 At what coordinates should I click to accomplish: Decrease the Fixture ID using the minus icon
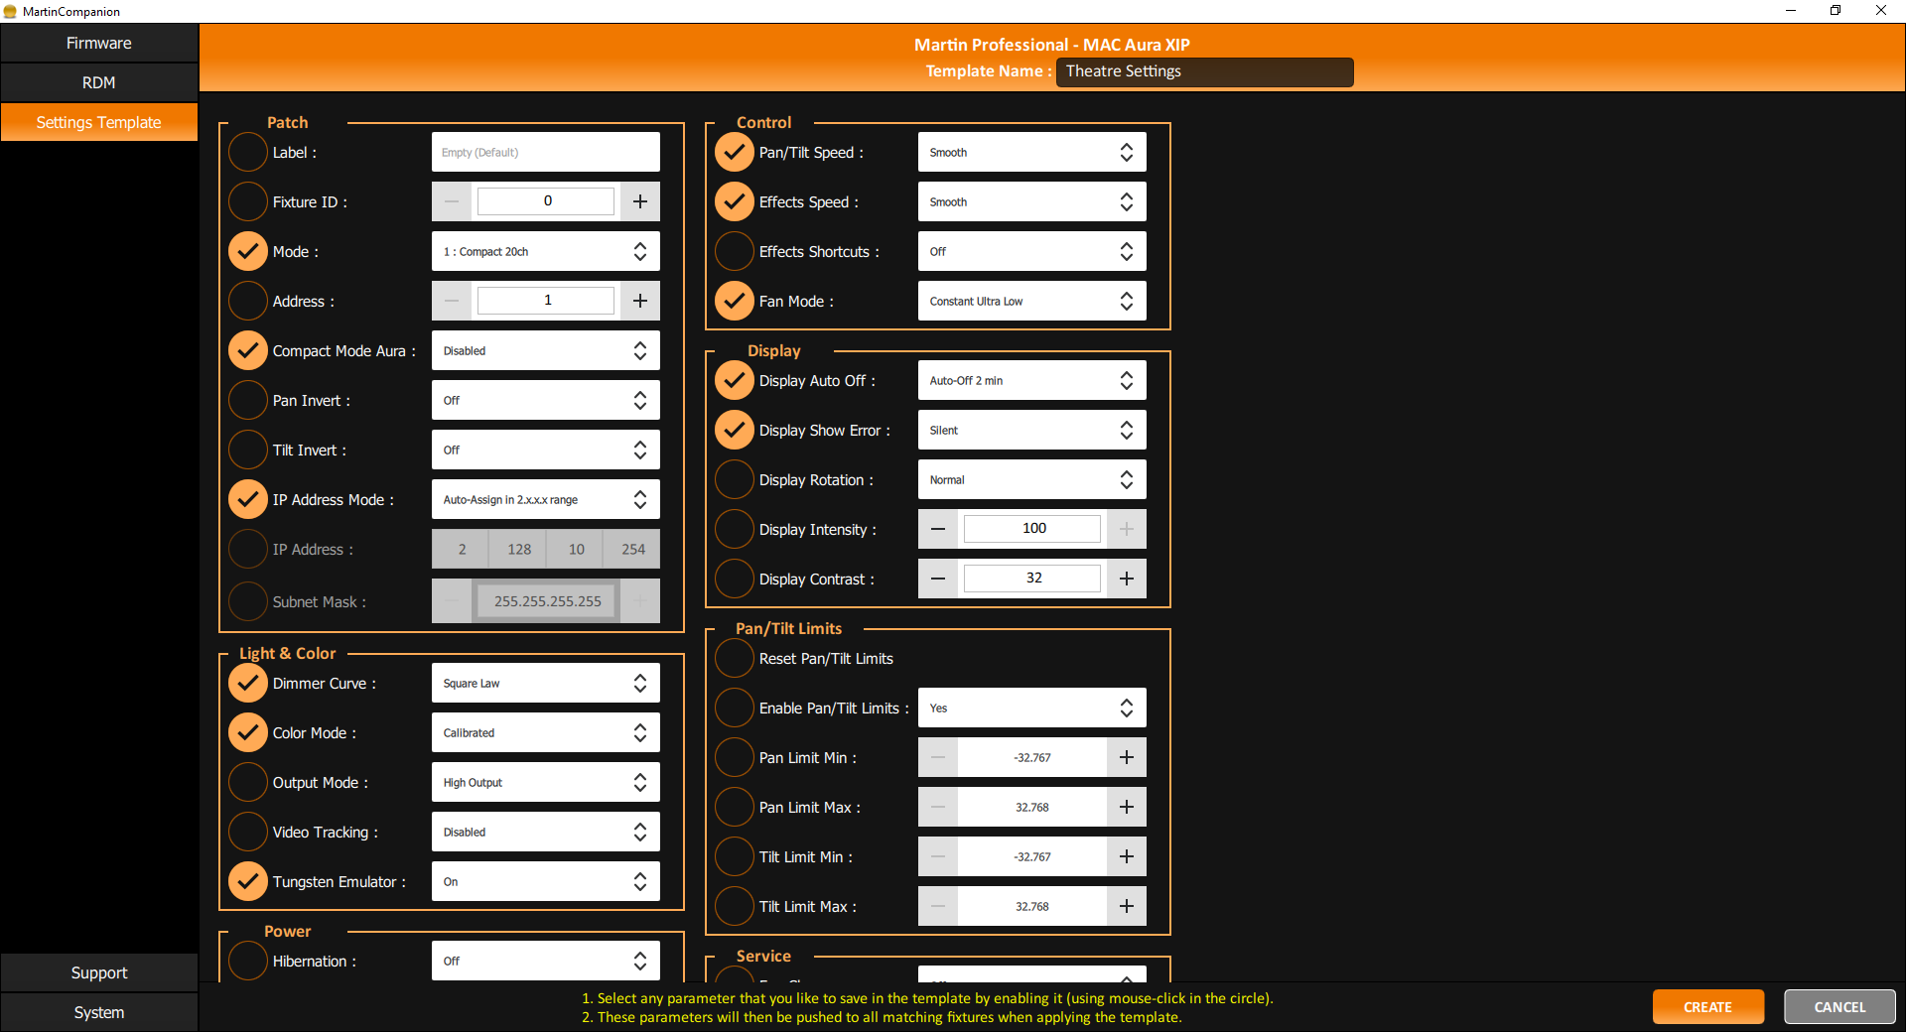pos(452,200)
